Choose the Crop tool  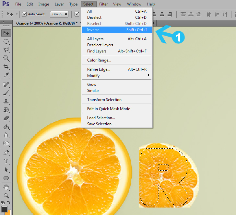coord(6,67)
